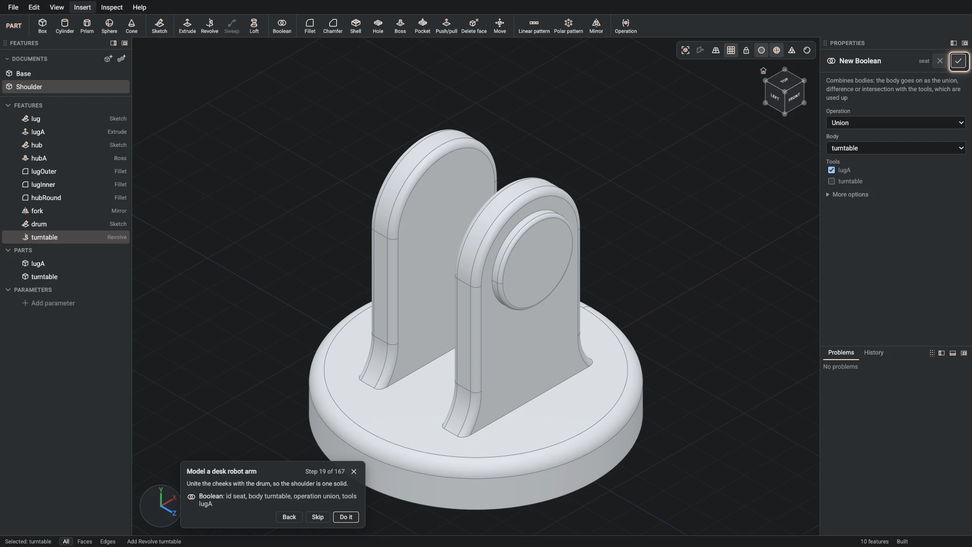Screen dimensions: 972x547
Task: Pick the Chamfer tool
Action: (x=333, y=26)
